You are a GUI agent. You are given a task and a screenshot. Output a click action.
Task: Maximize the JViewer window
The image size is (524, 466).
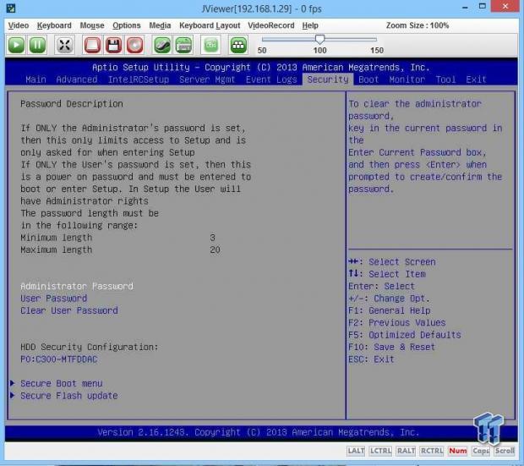coord(483,6)
